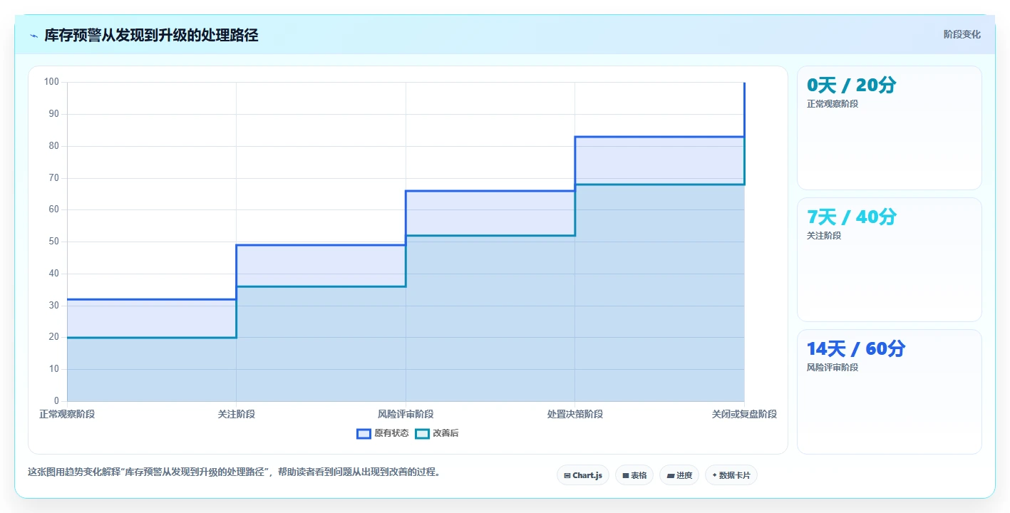
Task: Toggle the 原有状态 legend series
Action: (x=383, y=433)
